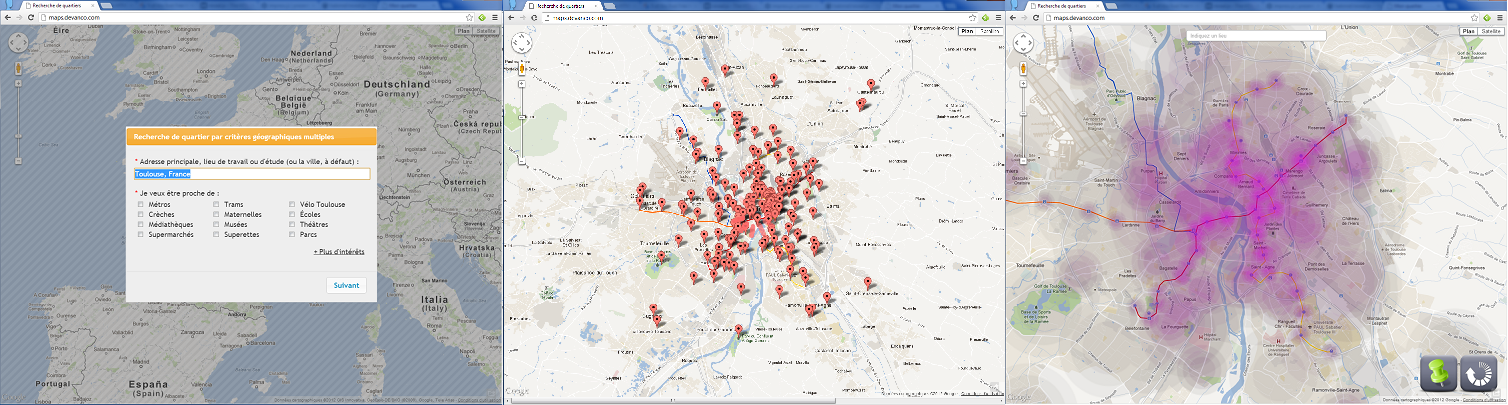The width and height of the screenshot is (1508, 405).
Task: Open the Chrome menu in the left window
Action: tap(493, 17)
